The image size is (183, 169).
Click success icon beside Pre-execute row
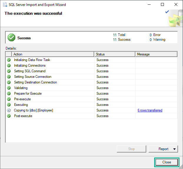(9, 99)
